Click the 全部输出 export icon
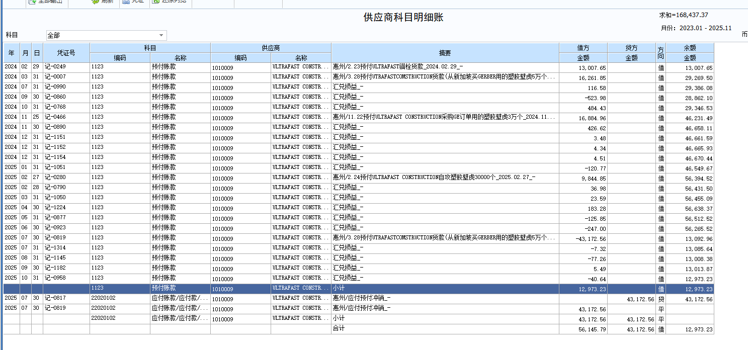Image resolution: width=748 pixels, height=350 pixels. tap(32, 2)
